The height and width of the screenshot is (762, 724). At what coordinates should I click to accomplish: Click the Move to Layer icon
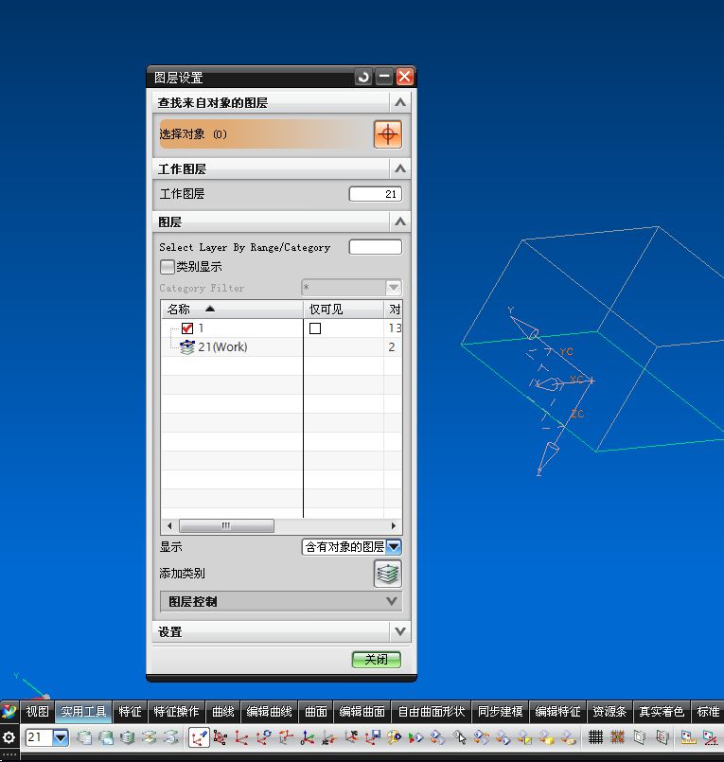[150, 737]
